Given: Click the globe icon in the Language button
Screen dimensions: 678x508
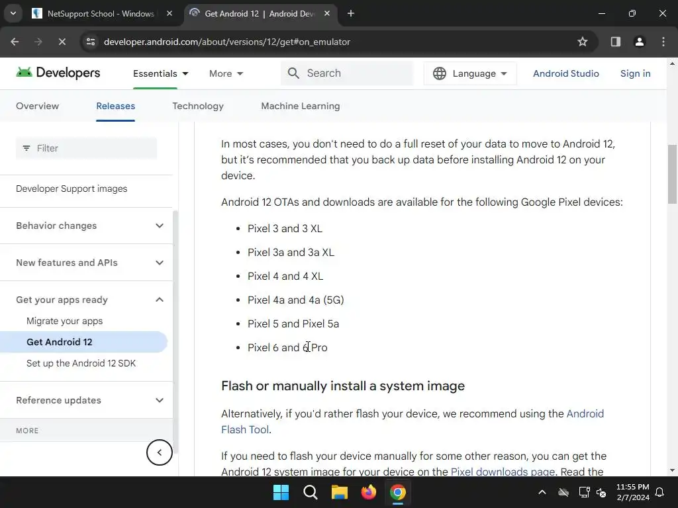Looking at the screenshot, I should pos(440,73).
